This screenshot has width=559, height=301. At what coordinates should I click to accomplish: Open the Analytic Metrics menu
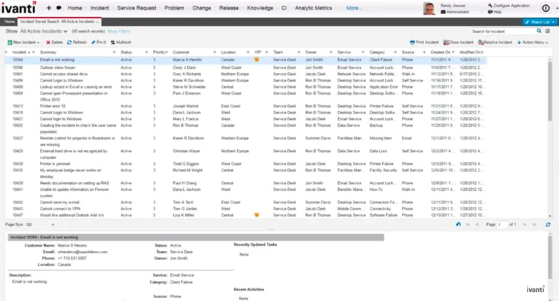(x=313, y=8)
